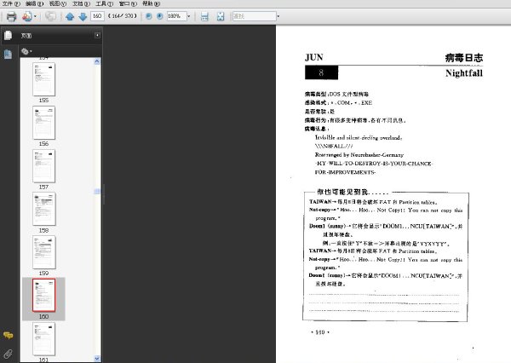Screen dimensions: 511x363
Task: Open the Comments panel icon
Action: point(8,335)
